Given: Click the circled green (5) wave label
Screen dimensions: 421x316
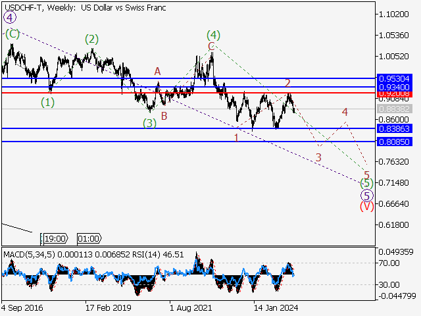Looking at the screenshot, I should click(x=367, y=182).
